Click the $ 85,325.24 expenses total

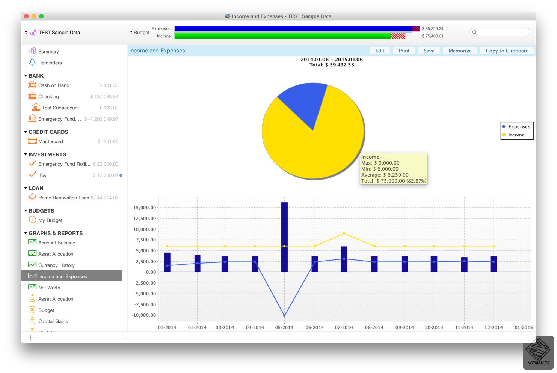433,29
